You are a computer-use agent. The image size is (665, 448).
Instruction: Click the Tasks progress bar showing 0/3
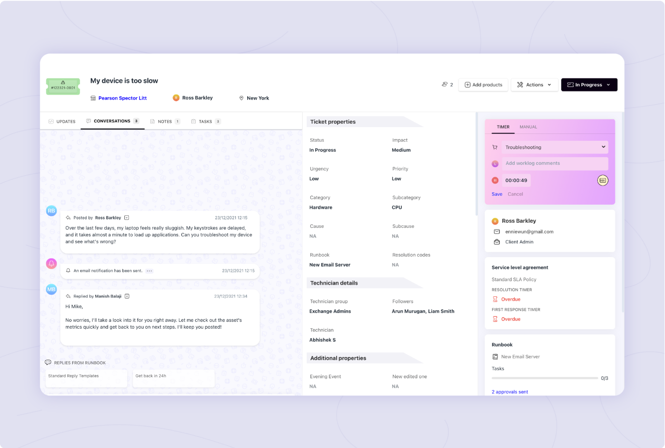(x=544, y=378)
